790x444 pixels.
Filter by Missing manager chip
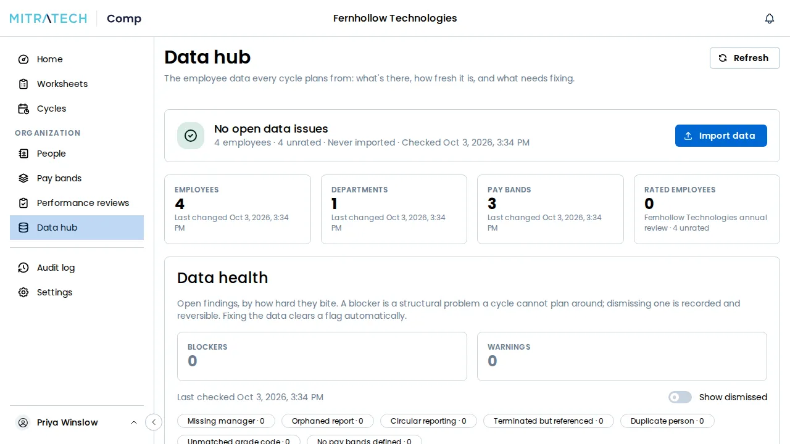pyautogui.click(x=226, y=421)
